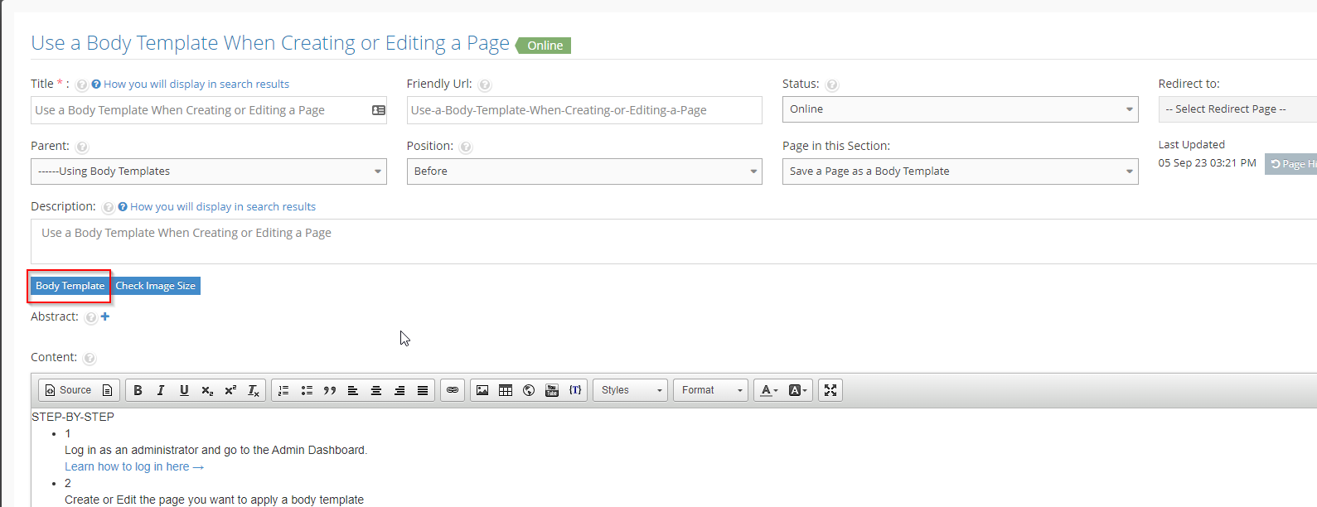
Task: Toggle underline text formatting
Action: pyautogui.click(x=184, y=390)
